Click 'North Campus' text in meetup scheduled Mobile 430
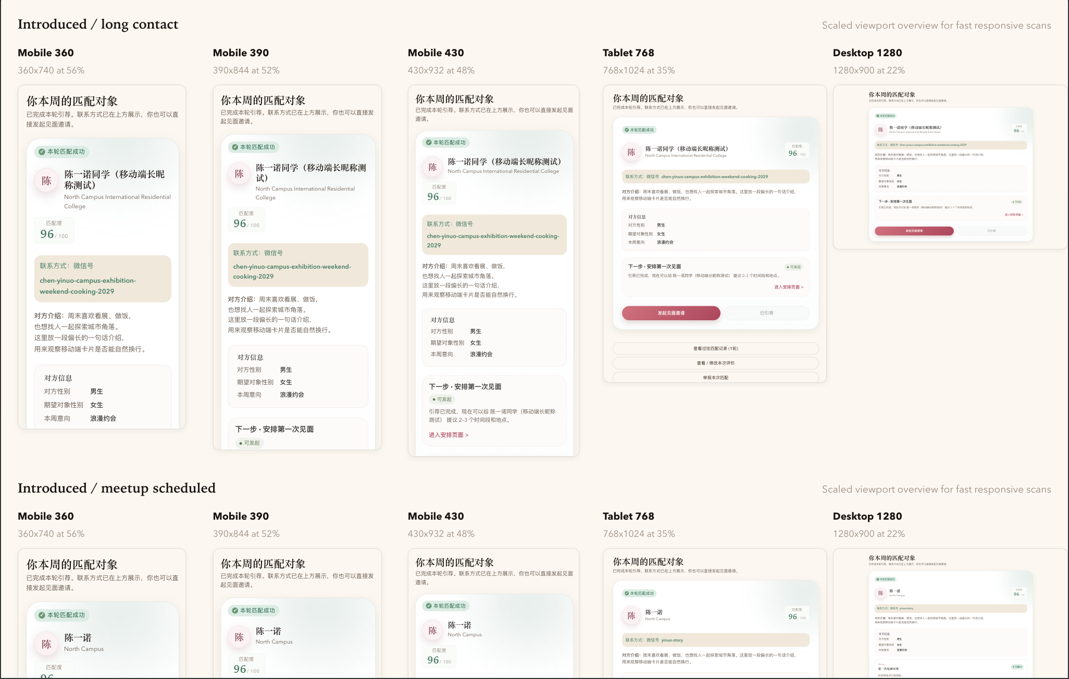 (465, 635)
